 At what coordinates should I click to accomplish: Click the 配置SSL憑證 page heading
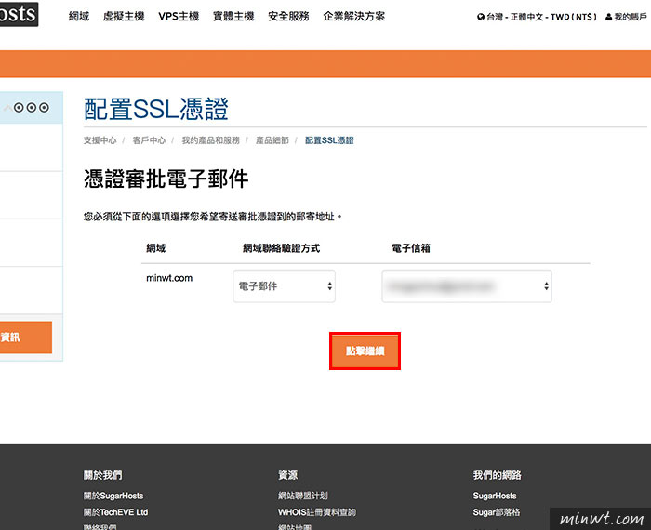tap(156, 109)
